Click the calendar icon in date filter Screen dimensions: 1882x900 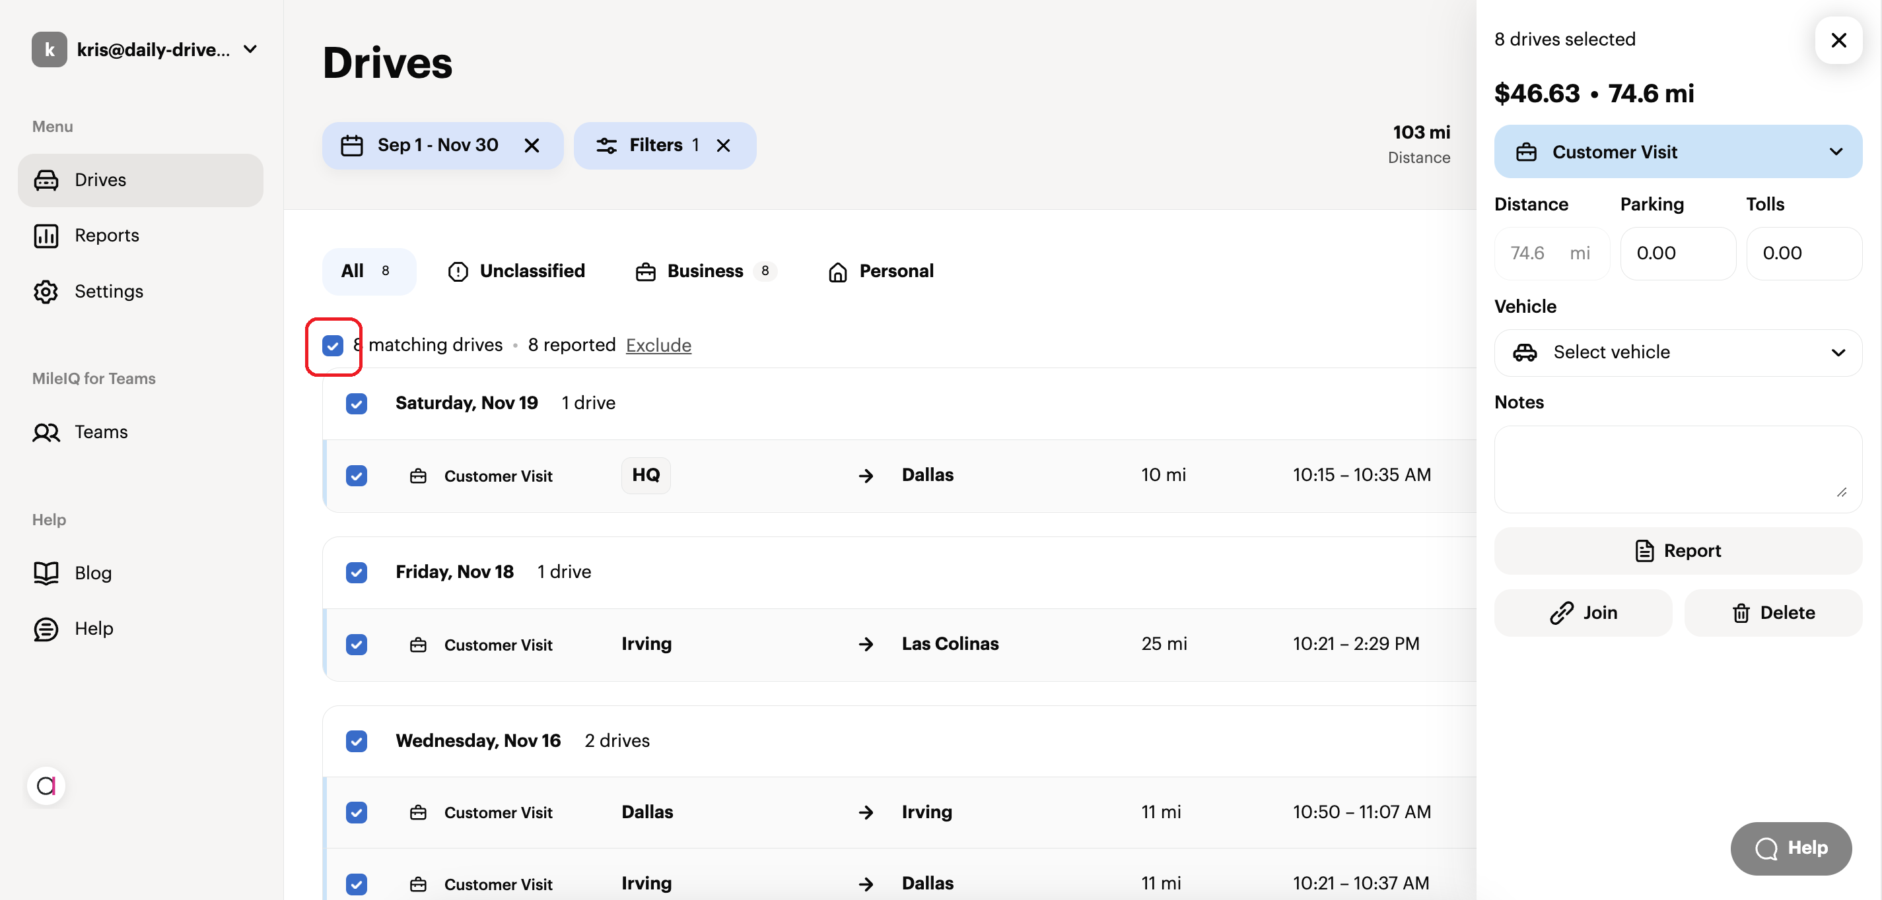[x=351, y=145]
